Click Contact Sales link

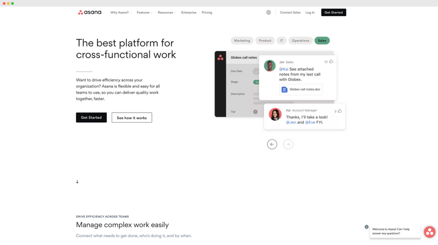click(290, 13)
